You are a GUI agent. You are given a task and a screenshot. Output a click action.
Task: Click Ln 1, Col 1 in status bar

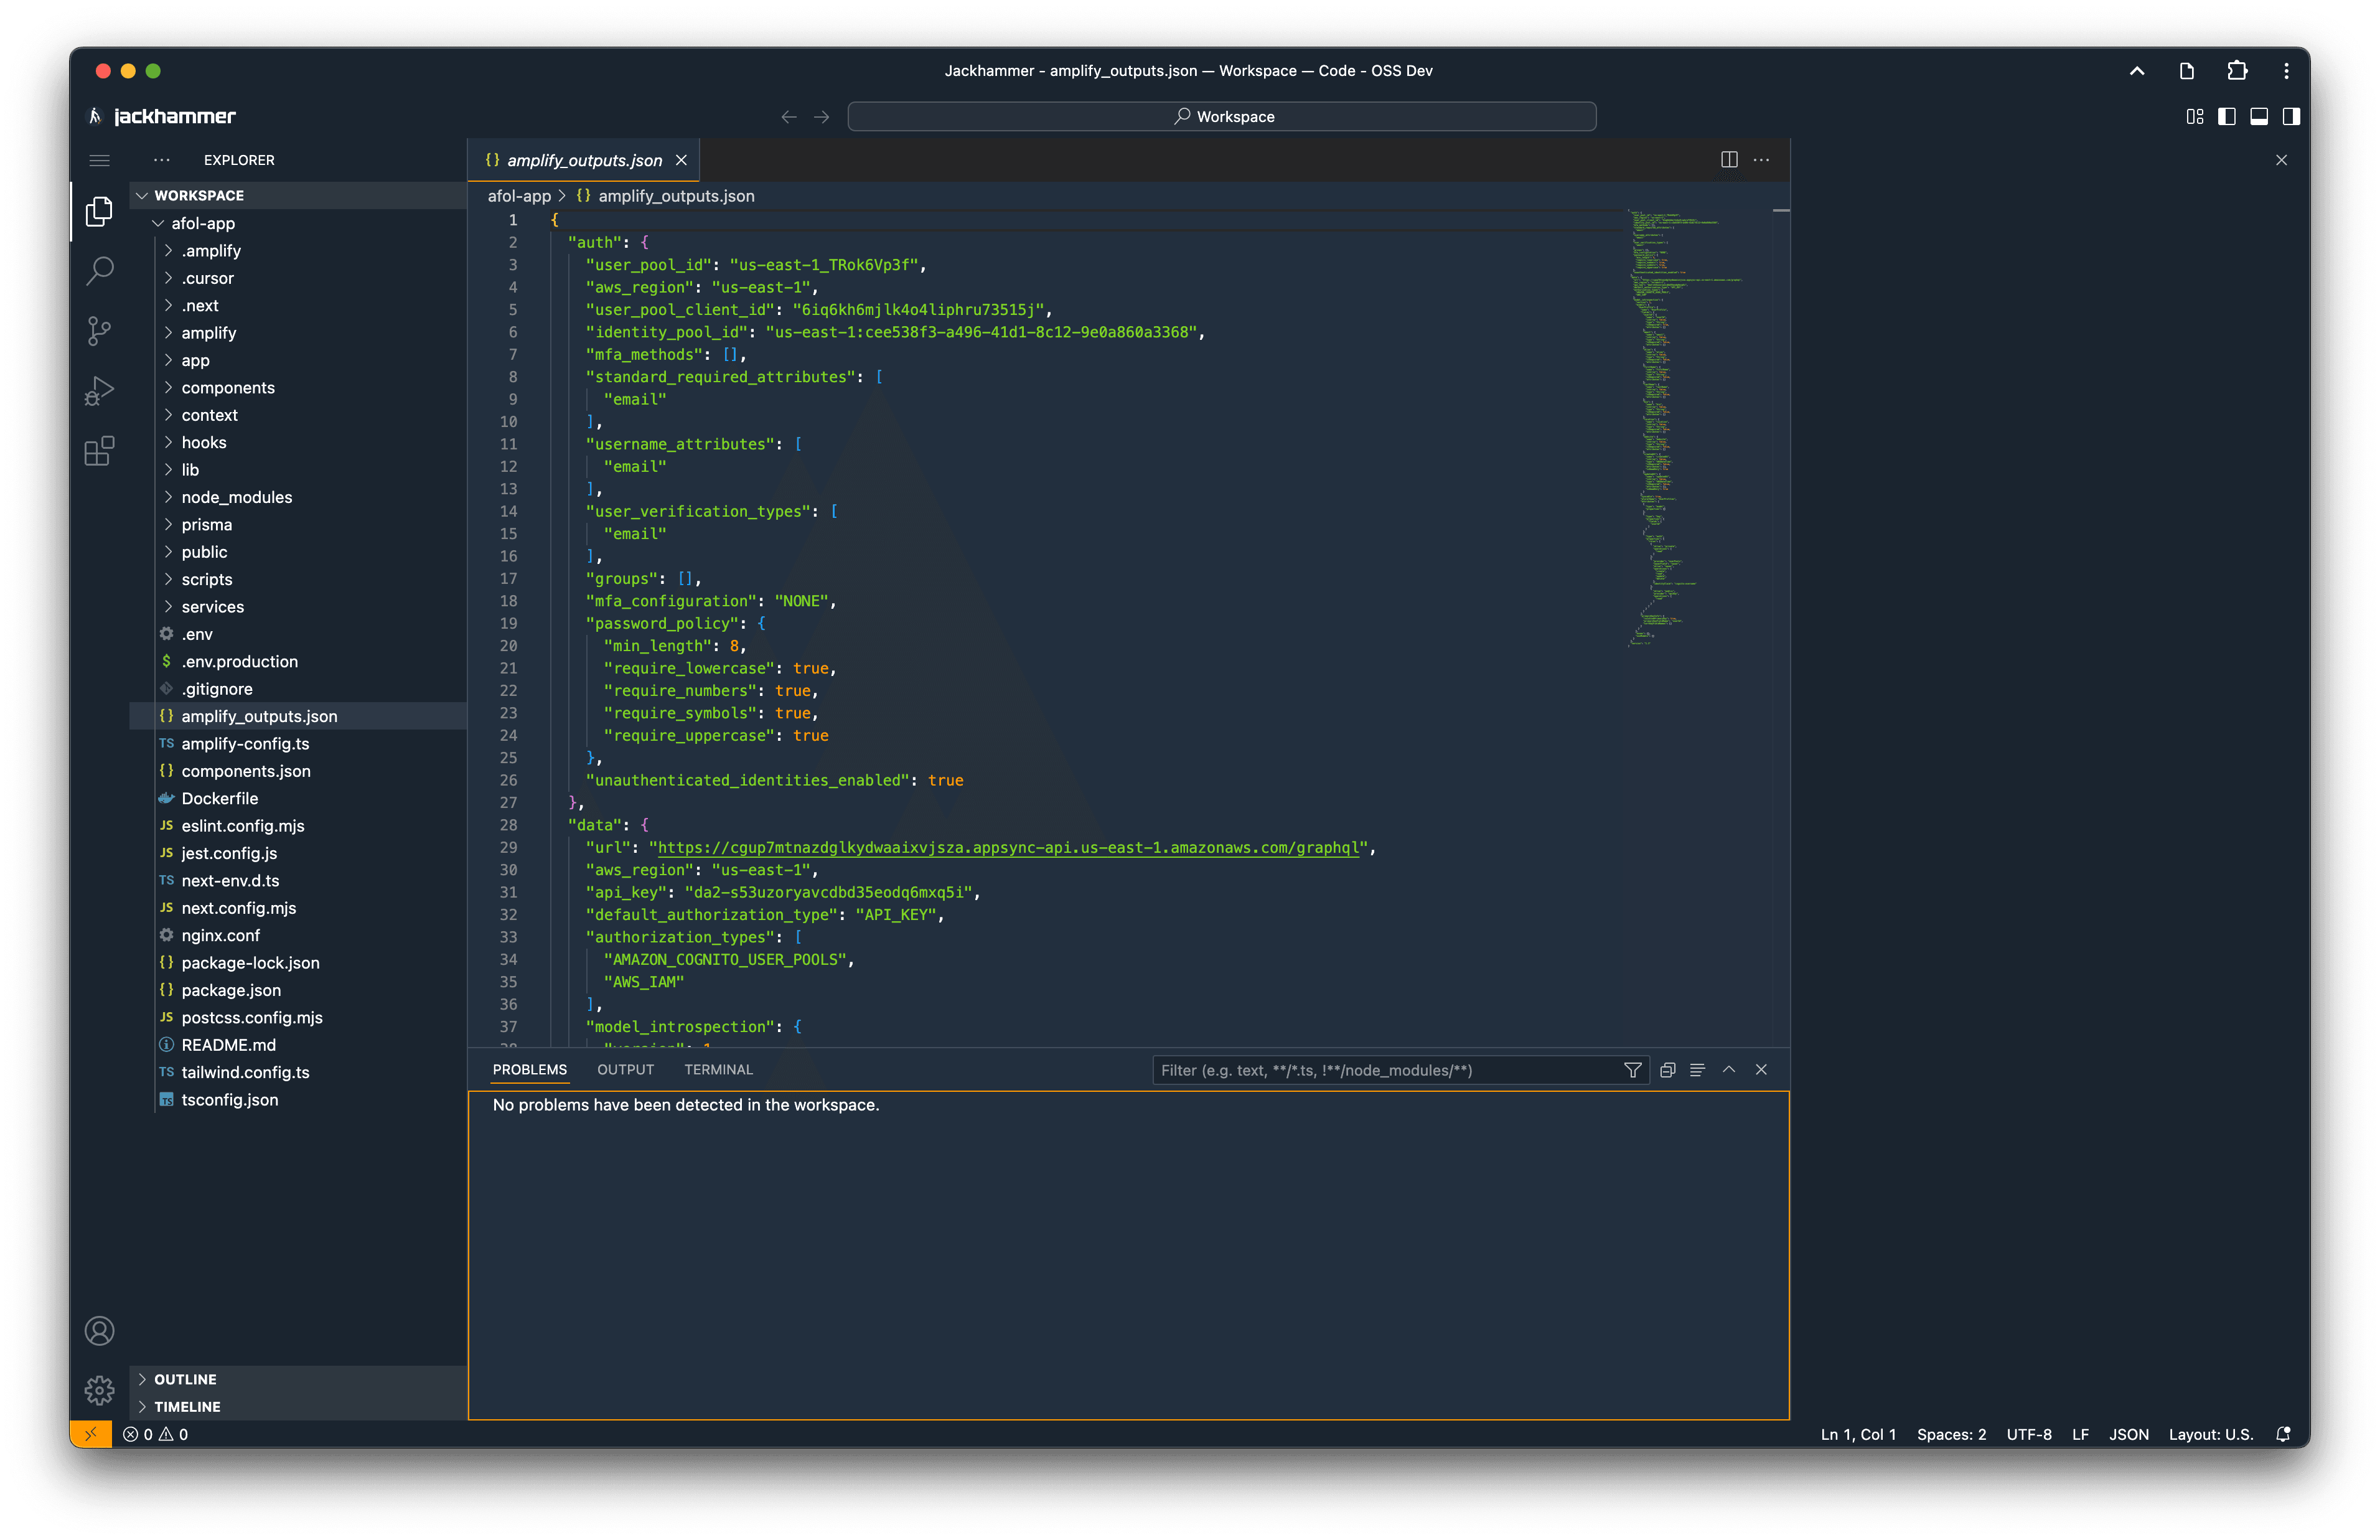pyautogui.click(x=1857, y=1434)
